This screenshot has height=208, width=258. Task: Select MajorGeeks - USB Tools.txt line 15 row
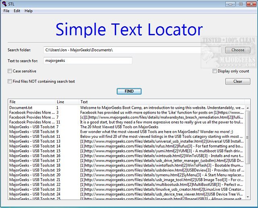click(x=126, y=151)
